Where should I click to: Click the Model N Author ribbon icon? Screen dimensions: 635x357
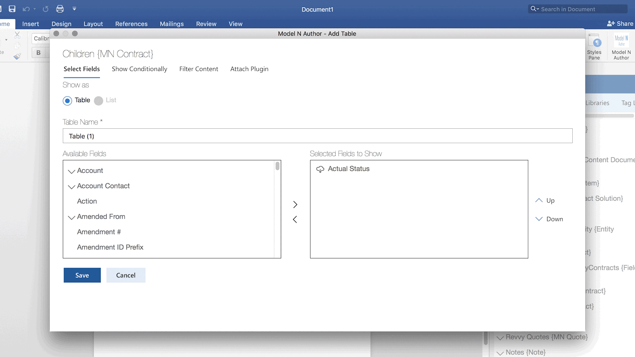tap(621, 46)
